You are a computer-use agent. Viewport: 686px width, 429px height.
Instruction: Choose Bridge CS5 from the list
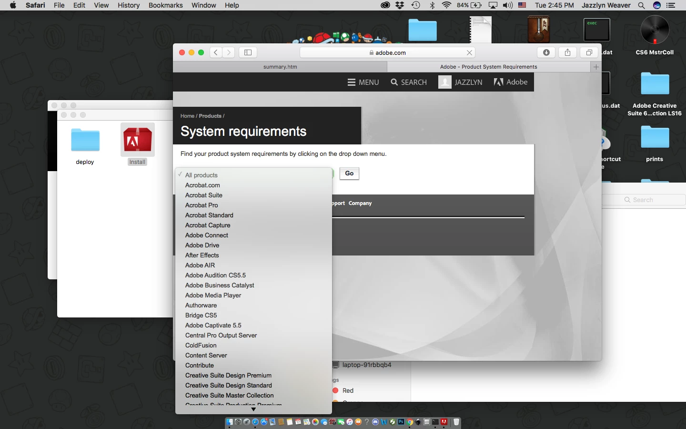253,315
